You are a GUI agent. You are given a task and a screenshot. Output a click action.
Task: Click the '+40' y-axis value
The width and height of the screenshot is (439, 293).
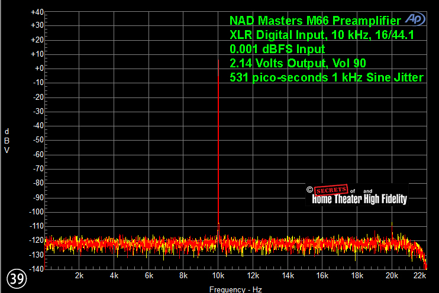[37, 12]
